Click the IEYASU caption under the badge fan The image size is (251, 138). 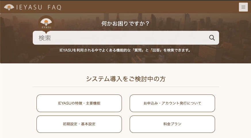tap(46, 27)
